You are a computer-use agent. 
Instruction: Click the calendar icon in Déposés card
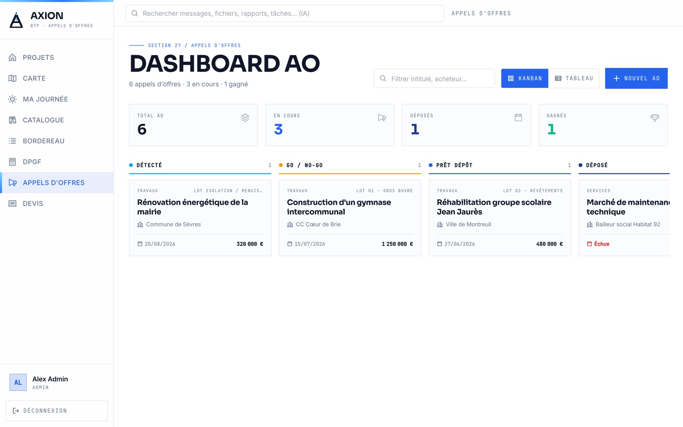[518, 118]
